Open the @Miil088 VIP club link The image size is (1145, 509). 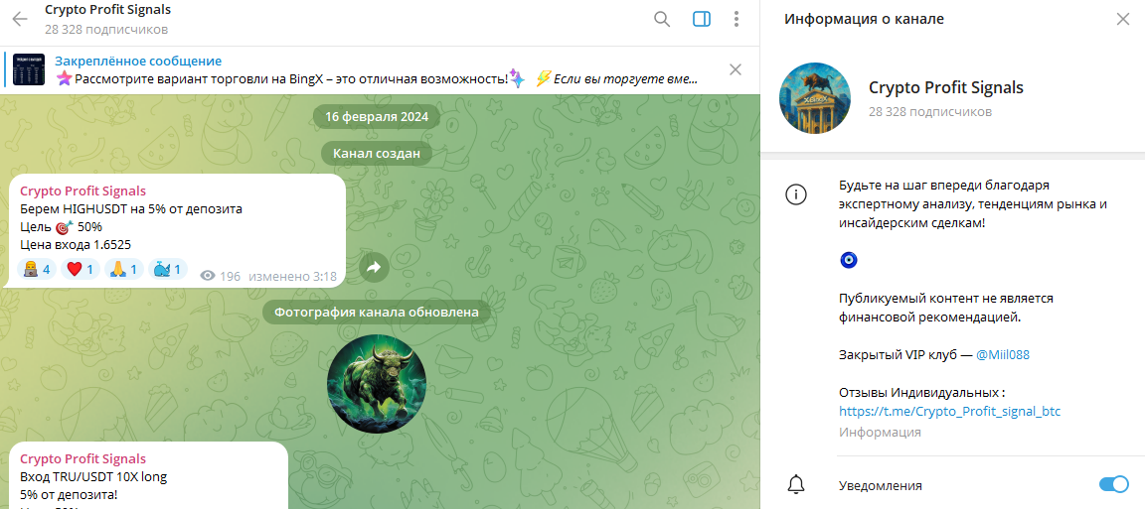1003,355
